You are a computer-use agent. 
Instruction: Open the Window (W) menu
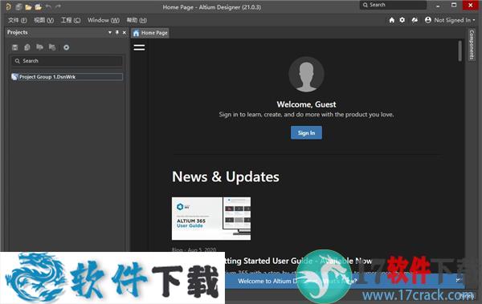point(104,20)
